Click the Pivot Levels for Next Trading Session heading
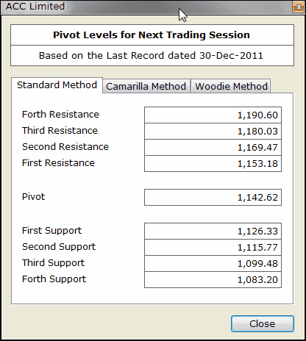 (x=152, y=35)
